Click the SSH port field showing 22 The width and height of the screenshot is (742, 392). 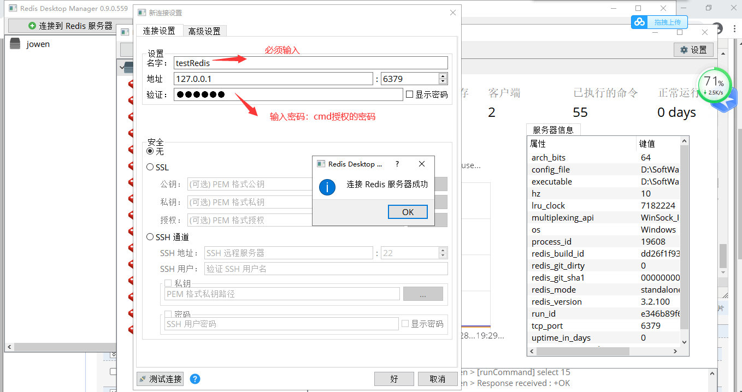coord(410,253)
